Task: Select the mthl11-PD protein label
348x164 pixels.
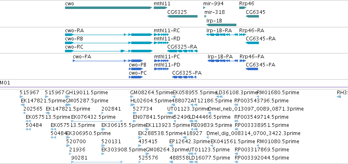Action: [x=167, y=65]
